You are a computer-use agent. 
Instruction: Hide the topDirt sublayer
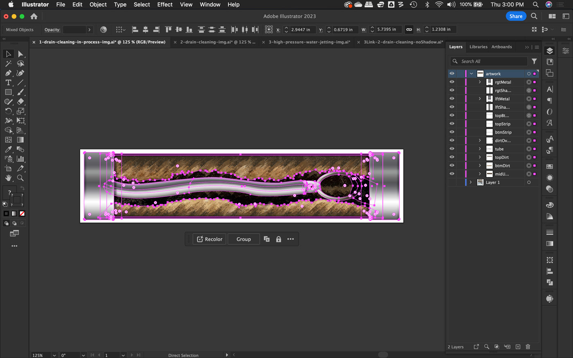452,157
